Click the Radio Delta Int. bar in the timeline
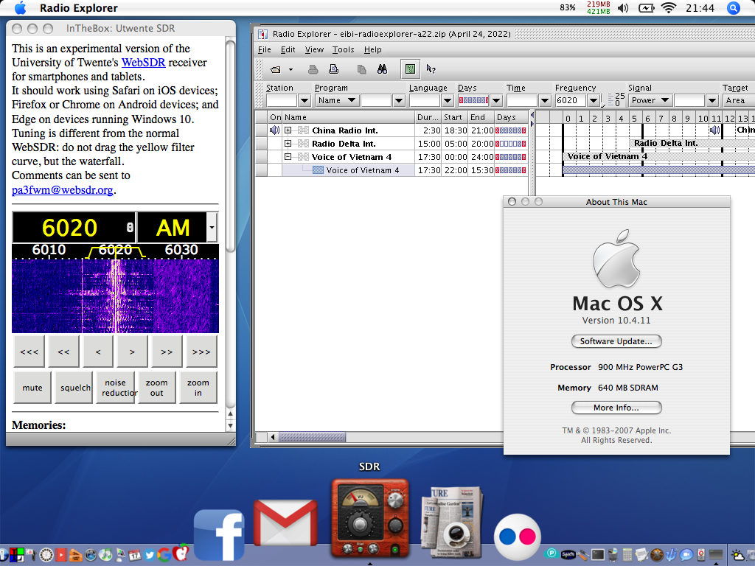755x566 pixels. tap(692, 144)
